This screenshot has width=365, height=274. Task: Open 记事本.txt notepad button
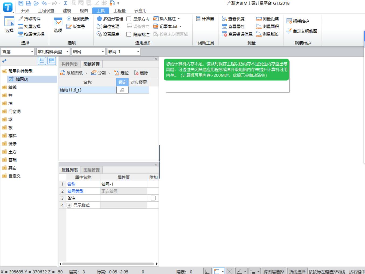point(167,26)
